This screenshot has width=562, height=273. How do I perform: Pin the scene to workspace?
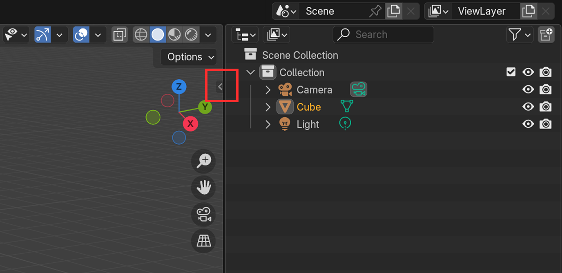click(375, 11)
